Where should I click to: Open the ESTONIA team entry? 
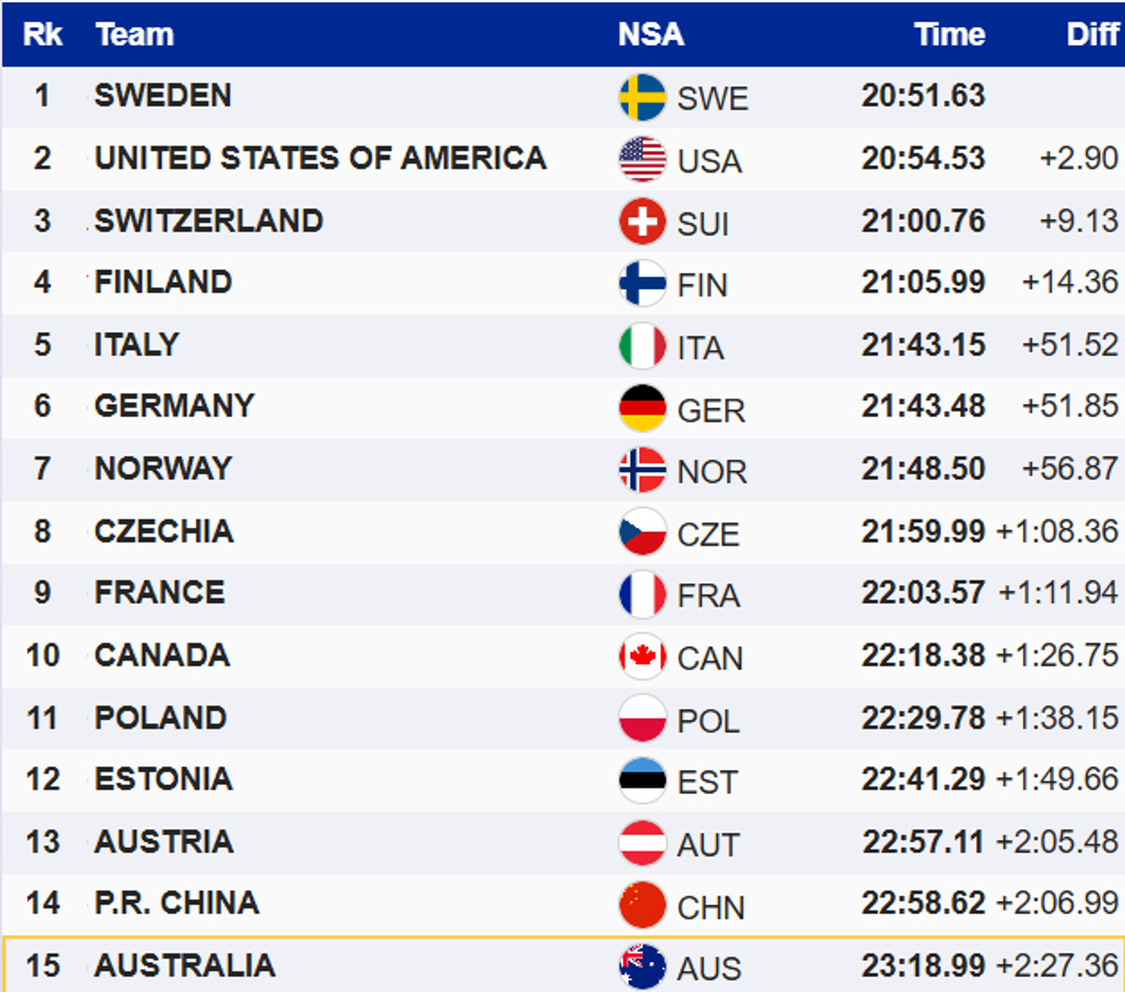(x=164, y=779)
